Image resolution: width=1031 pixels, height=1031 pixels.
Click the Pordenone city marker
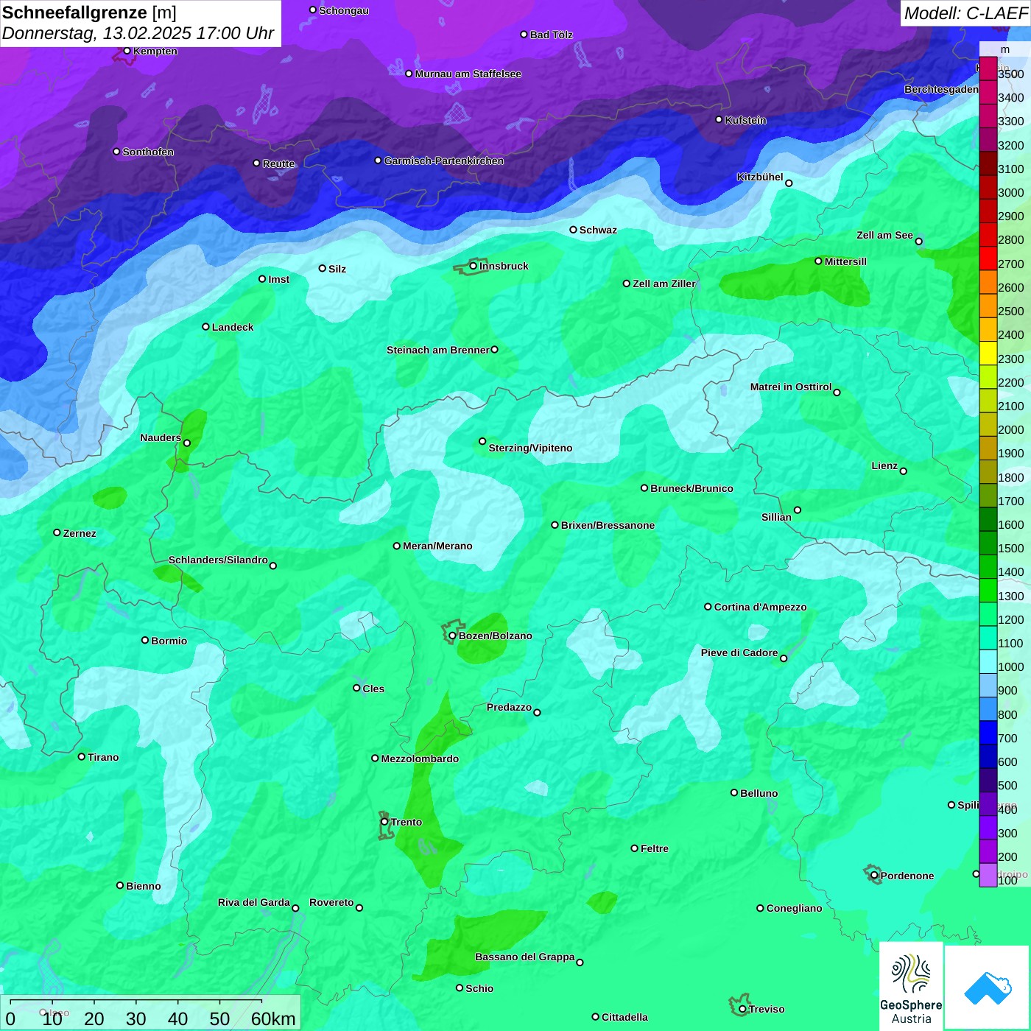point(874,876)
